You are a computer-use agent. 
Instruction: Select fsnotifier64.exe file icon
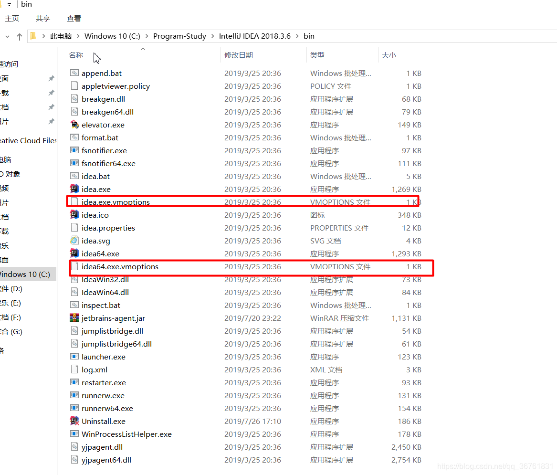click(74, 163)
